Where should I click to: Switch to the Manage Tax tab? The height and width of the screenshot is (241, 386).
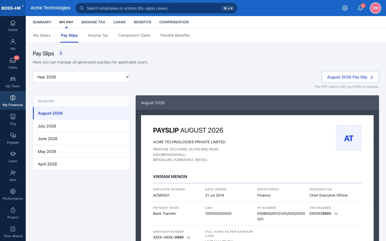coord(93,22)
